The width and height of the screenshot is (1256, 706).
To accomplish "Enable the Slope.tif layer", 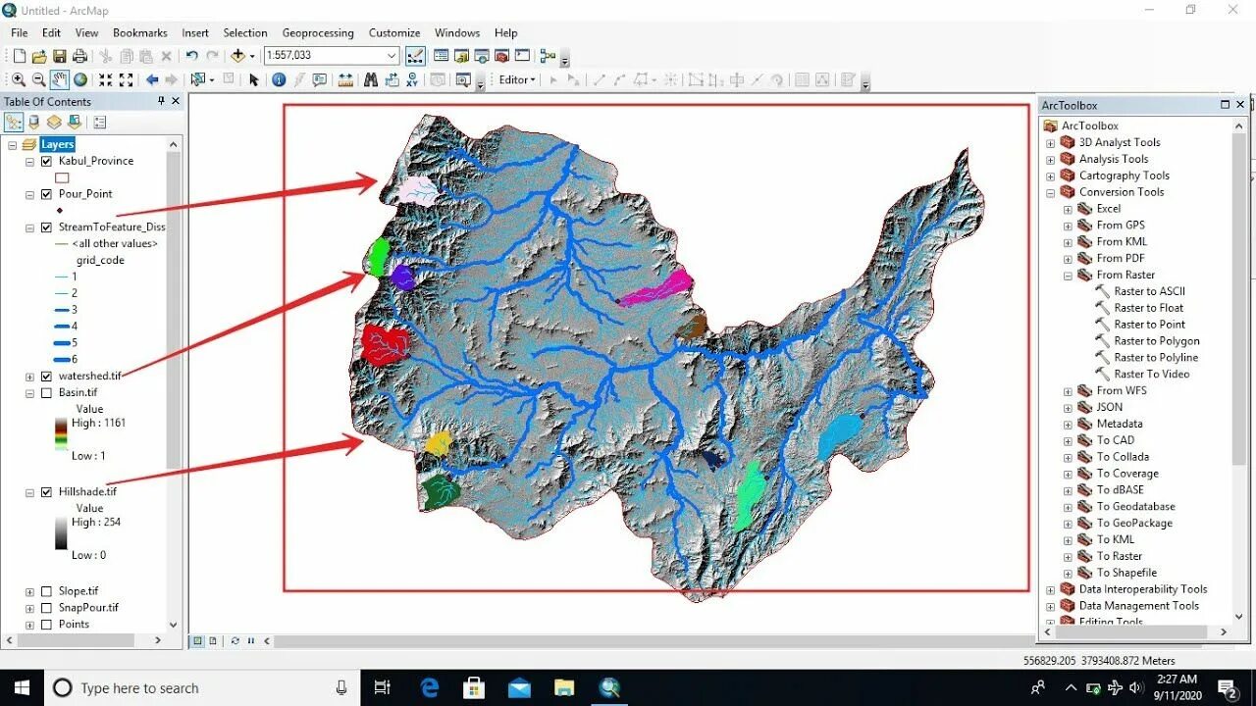I will [x=46, y=591].
